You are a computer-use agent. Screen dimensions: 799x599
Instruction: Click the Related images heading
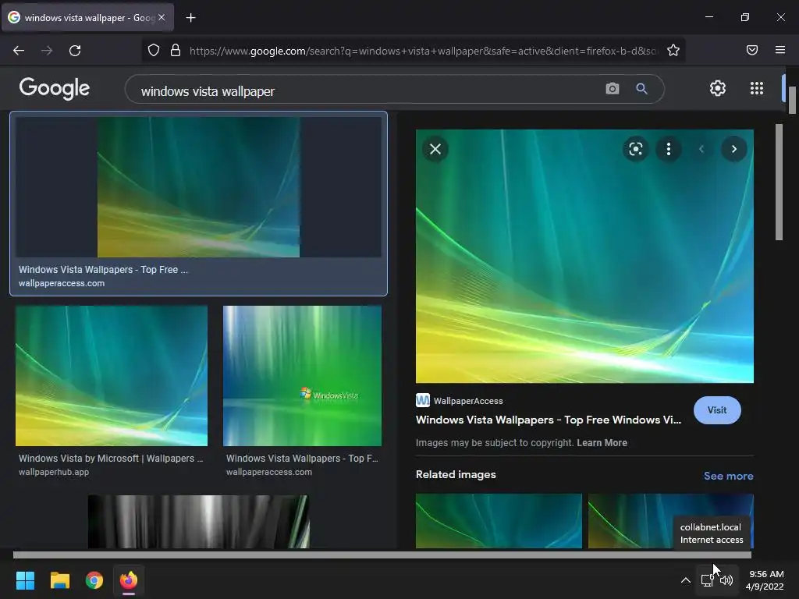tap(456, 475)
